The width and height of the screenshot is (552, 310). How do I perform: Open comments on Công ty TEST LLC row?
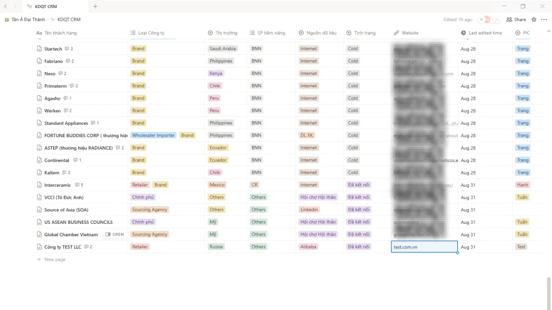click(88, 246)
